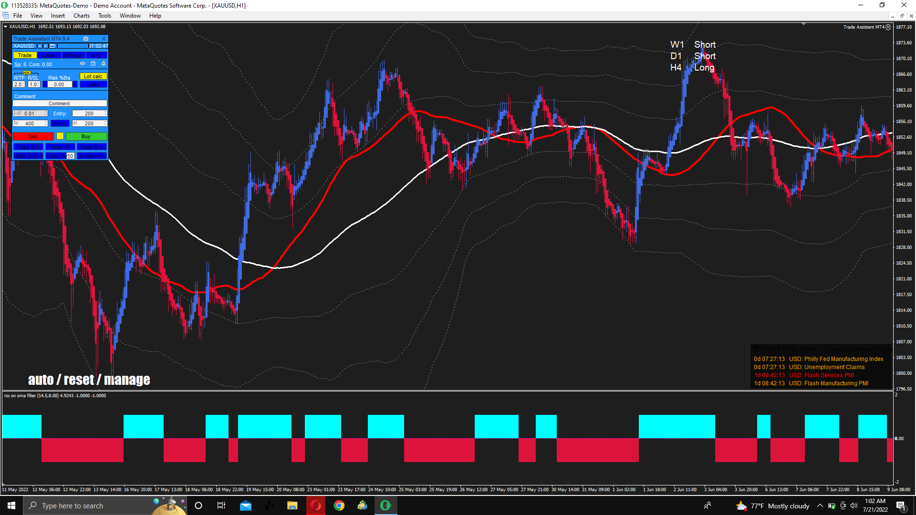Click the open folder icon beside symbol arrows
Viewport: 916px width, 515px height.
pyautogui.click(x=52, y=46)
